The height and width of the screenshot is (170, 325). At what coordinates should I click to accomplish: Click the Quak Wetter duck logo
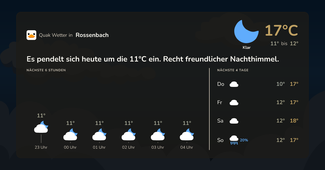pyautogui.click(x=31, y=35)
